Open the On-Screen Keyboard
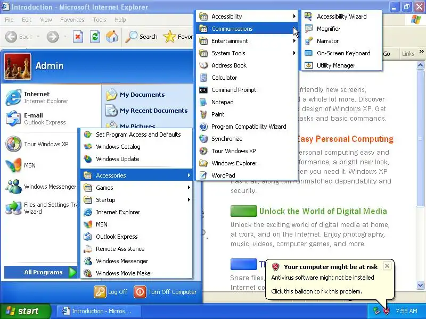 pyautogui.click(x=341, y=53)
